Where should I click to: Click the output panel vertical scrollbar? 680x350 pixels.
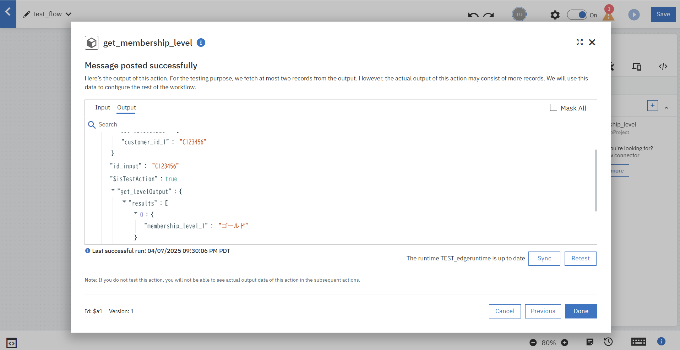coord(595,180)
